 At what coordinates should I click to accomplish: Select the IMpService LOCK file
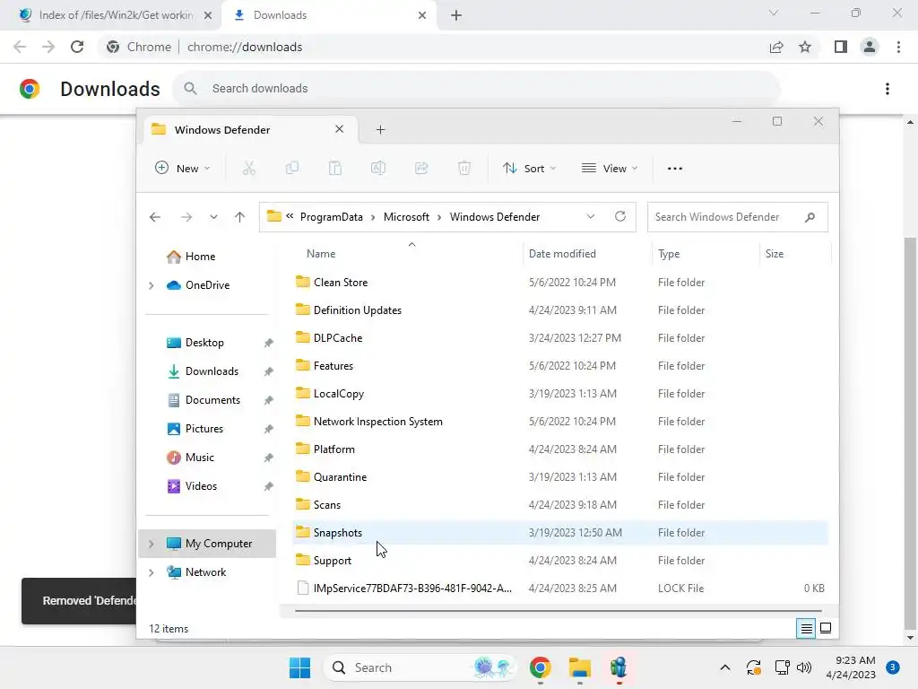click(560, 589)
